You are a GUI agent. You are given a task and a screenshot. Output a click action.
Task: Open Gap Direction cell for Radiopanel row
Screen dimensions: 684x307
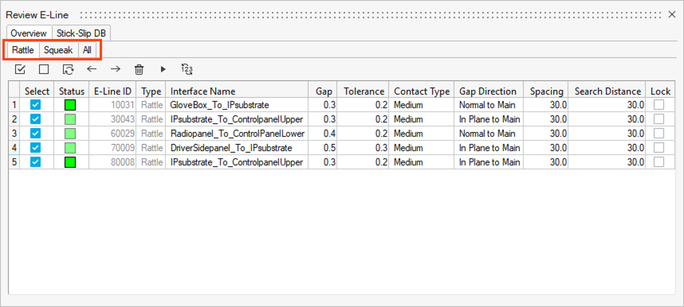pos(487,134)
